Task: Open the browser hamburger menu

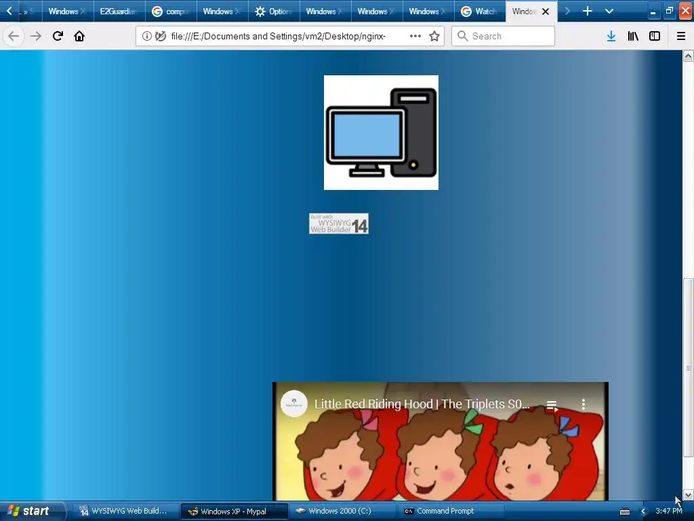Action: [681, 36]
